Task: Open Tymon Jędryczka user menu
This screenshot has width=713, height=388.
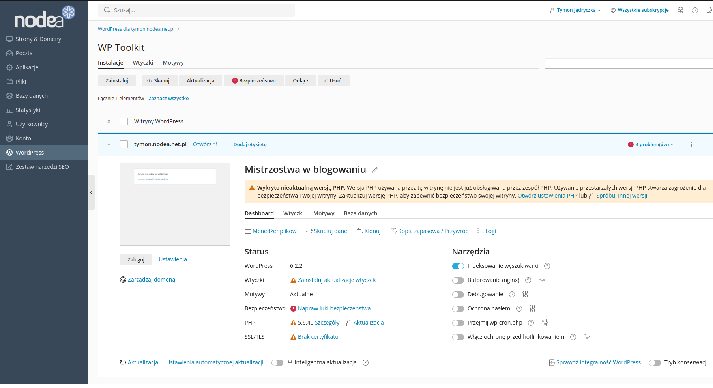Action: pyautogui.click(x=576, y=10)
